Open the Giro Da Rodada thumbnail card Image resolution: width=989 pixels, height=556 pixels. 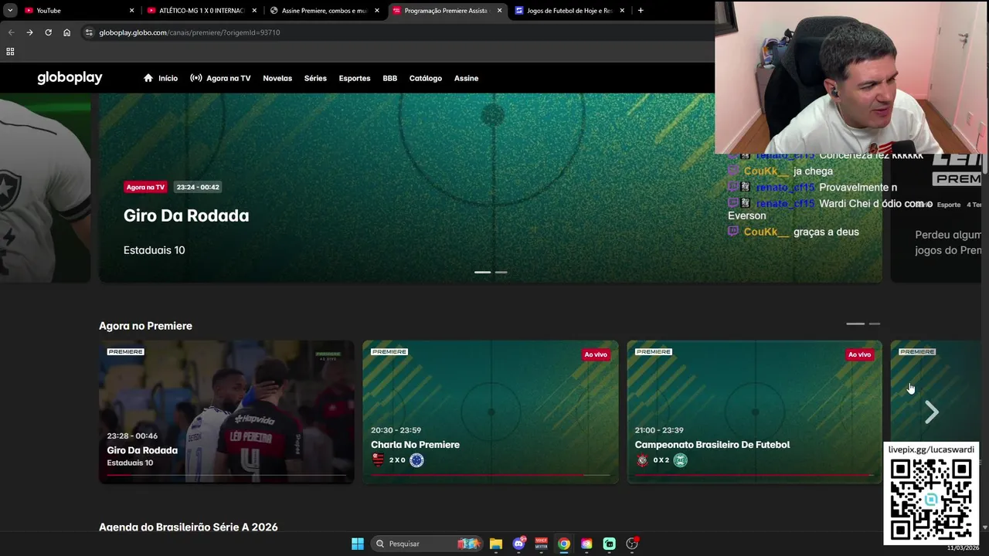point(226,412)
